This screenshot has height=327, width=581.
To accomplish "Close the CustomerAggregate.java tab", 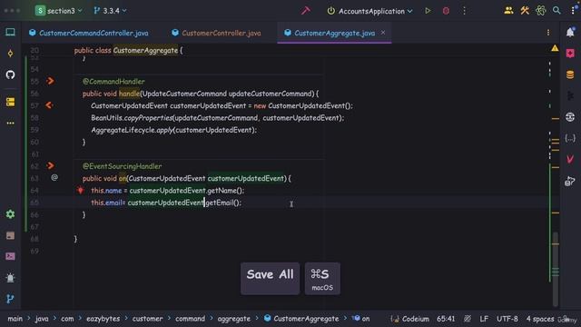I will point(383,33).
